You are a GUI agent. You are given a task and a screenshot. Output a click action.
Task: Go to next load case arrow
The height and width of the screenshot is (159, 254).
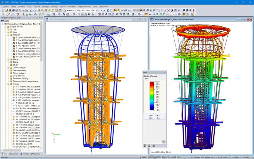pyautogui.click(x=104, y=10)
